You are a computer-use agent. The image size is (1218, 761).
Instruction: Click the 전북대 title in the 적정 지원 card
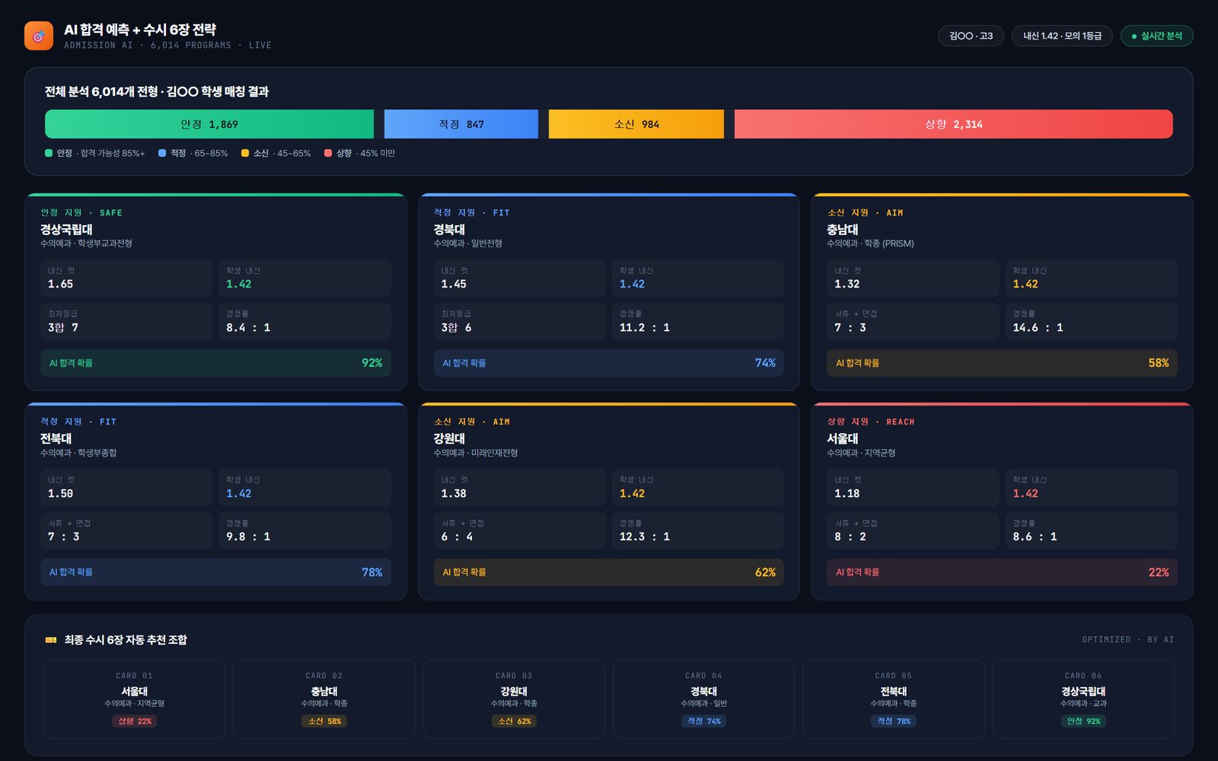[56, 438]
